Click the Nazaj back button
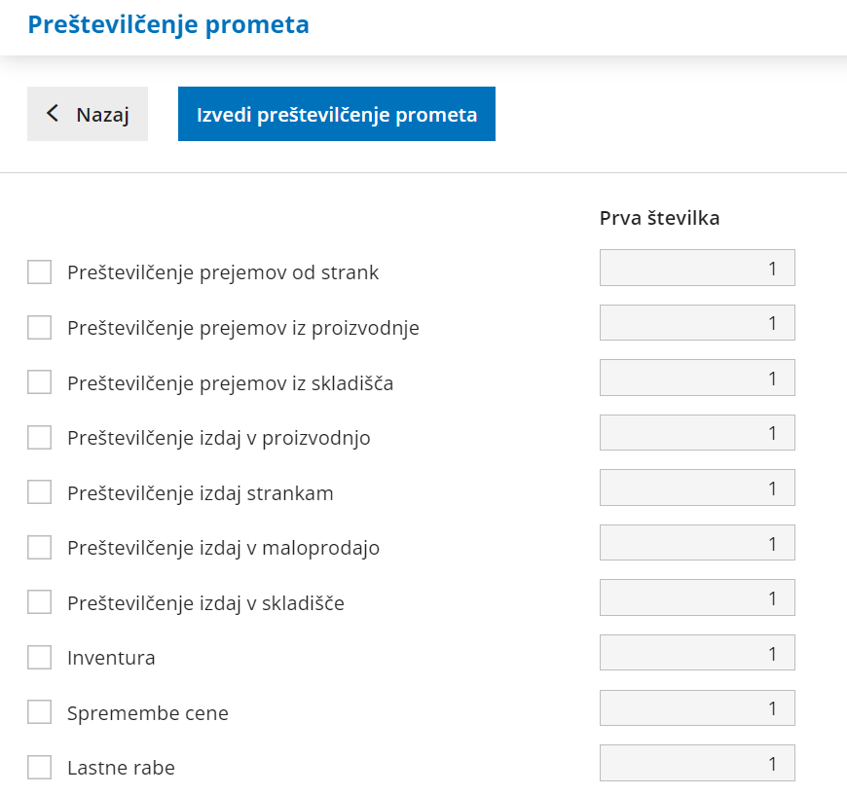Screen dimensions: 847x795 [x=88, y=114]
